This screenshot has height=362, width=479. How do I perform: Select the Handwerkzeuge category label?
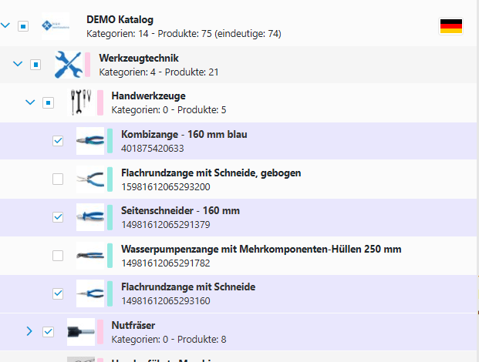[148, 96]
